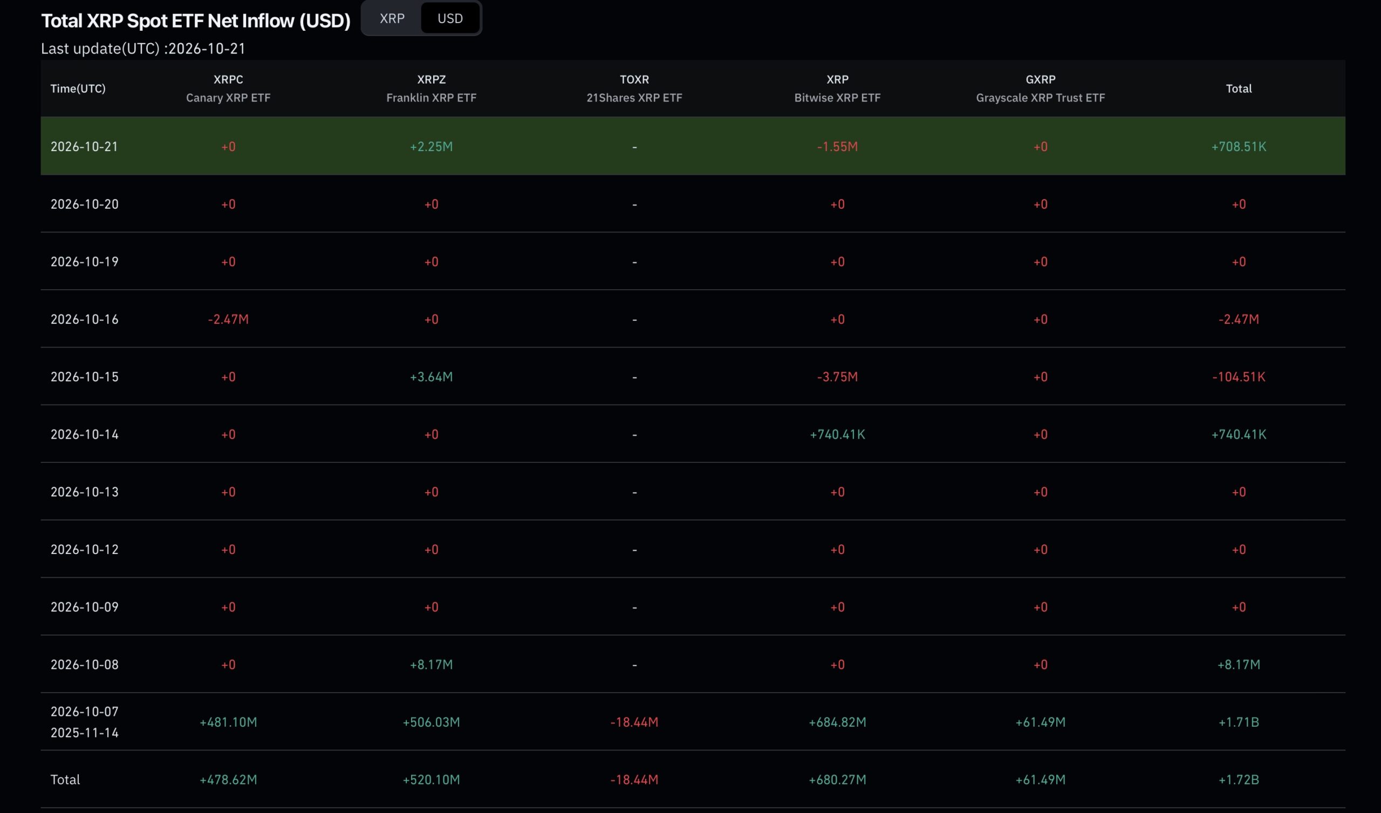This screenshot has width=1381, height=813.
Task: Click the +1.72B grand total
Action: (1239, 780)
